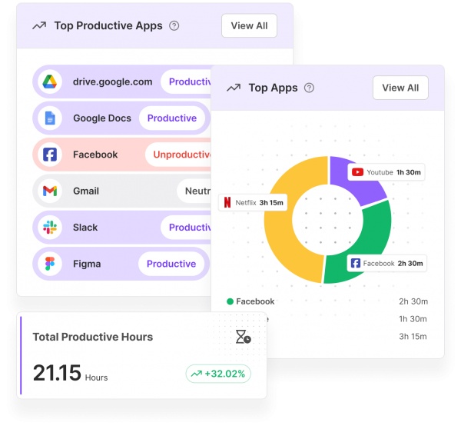
Task: Click the drive.google.com app name
Action: tap(113, 81)
